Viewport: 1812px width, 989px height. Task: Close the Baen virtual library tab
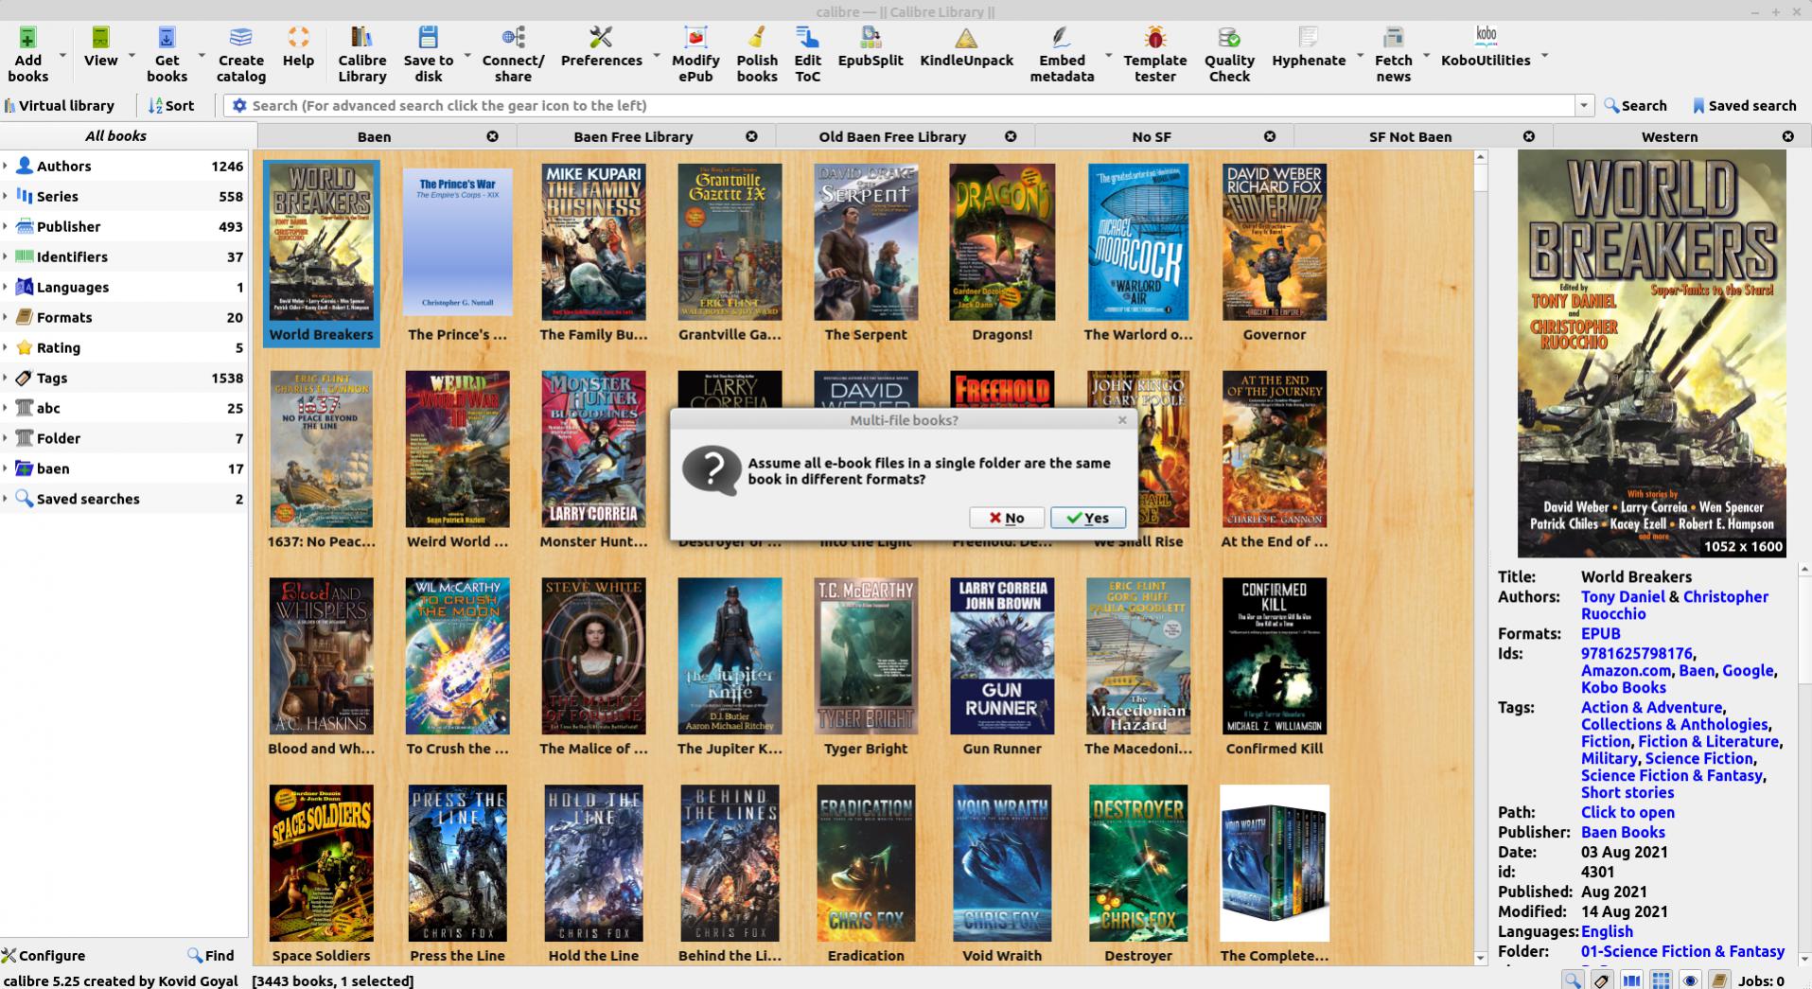click(492, 136)
